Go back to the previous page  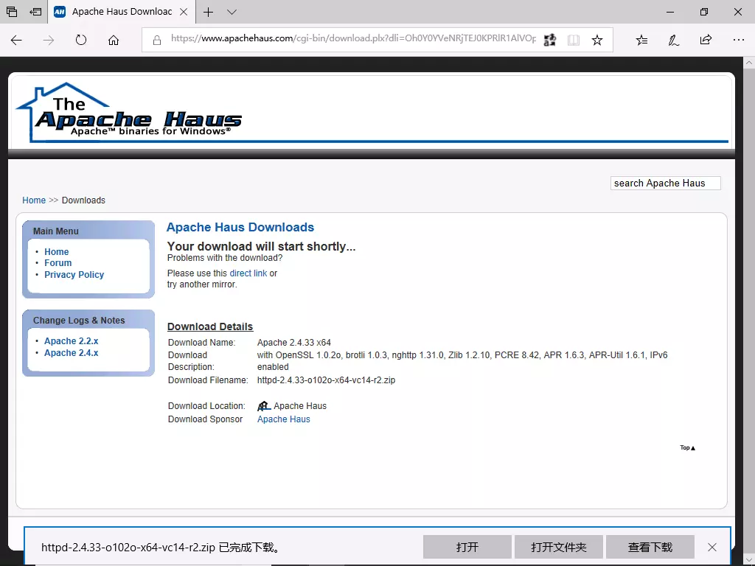pos(16,40)
